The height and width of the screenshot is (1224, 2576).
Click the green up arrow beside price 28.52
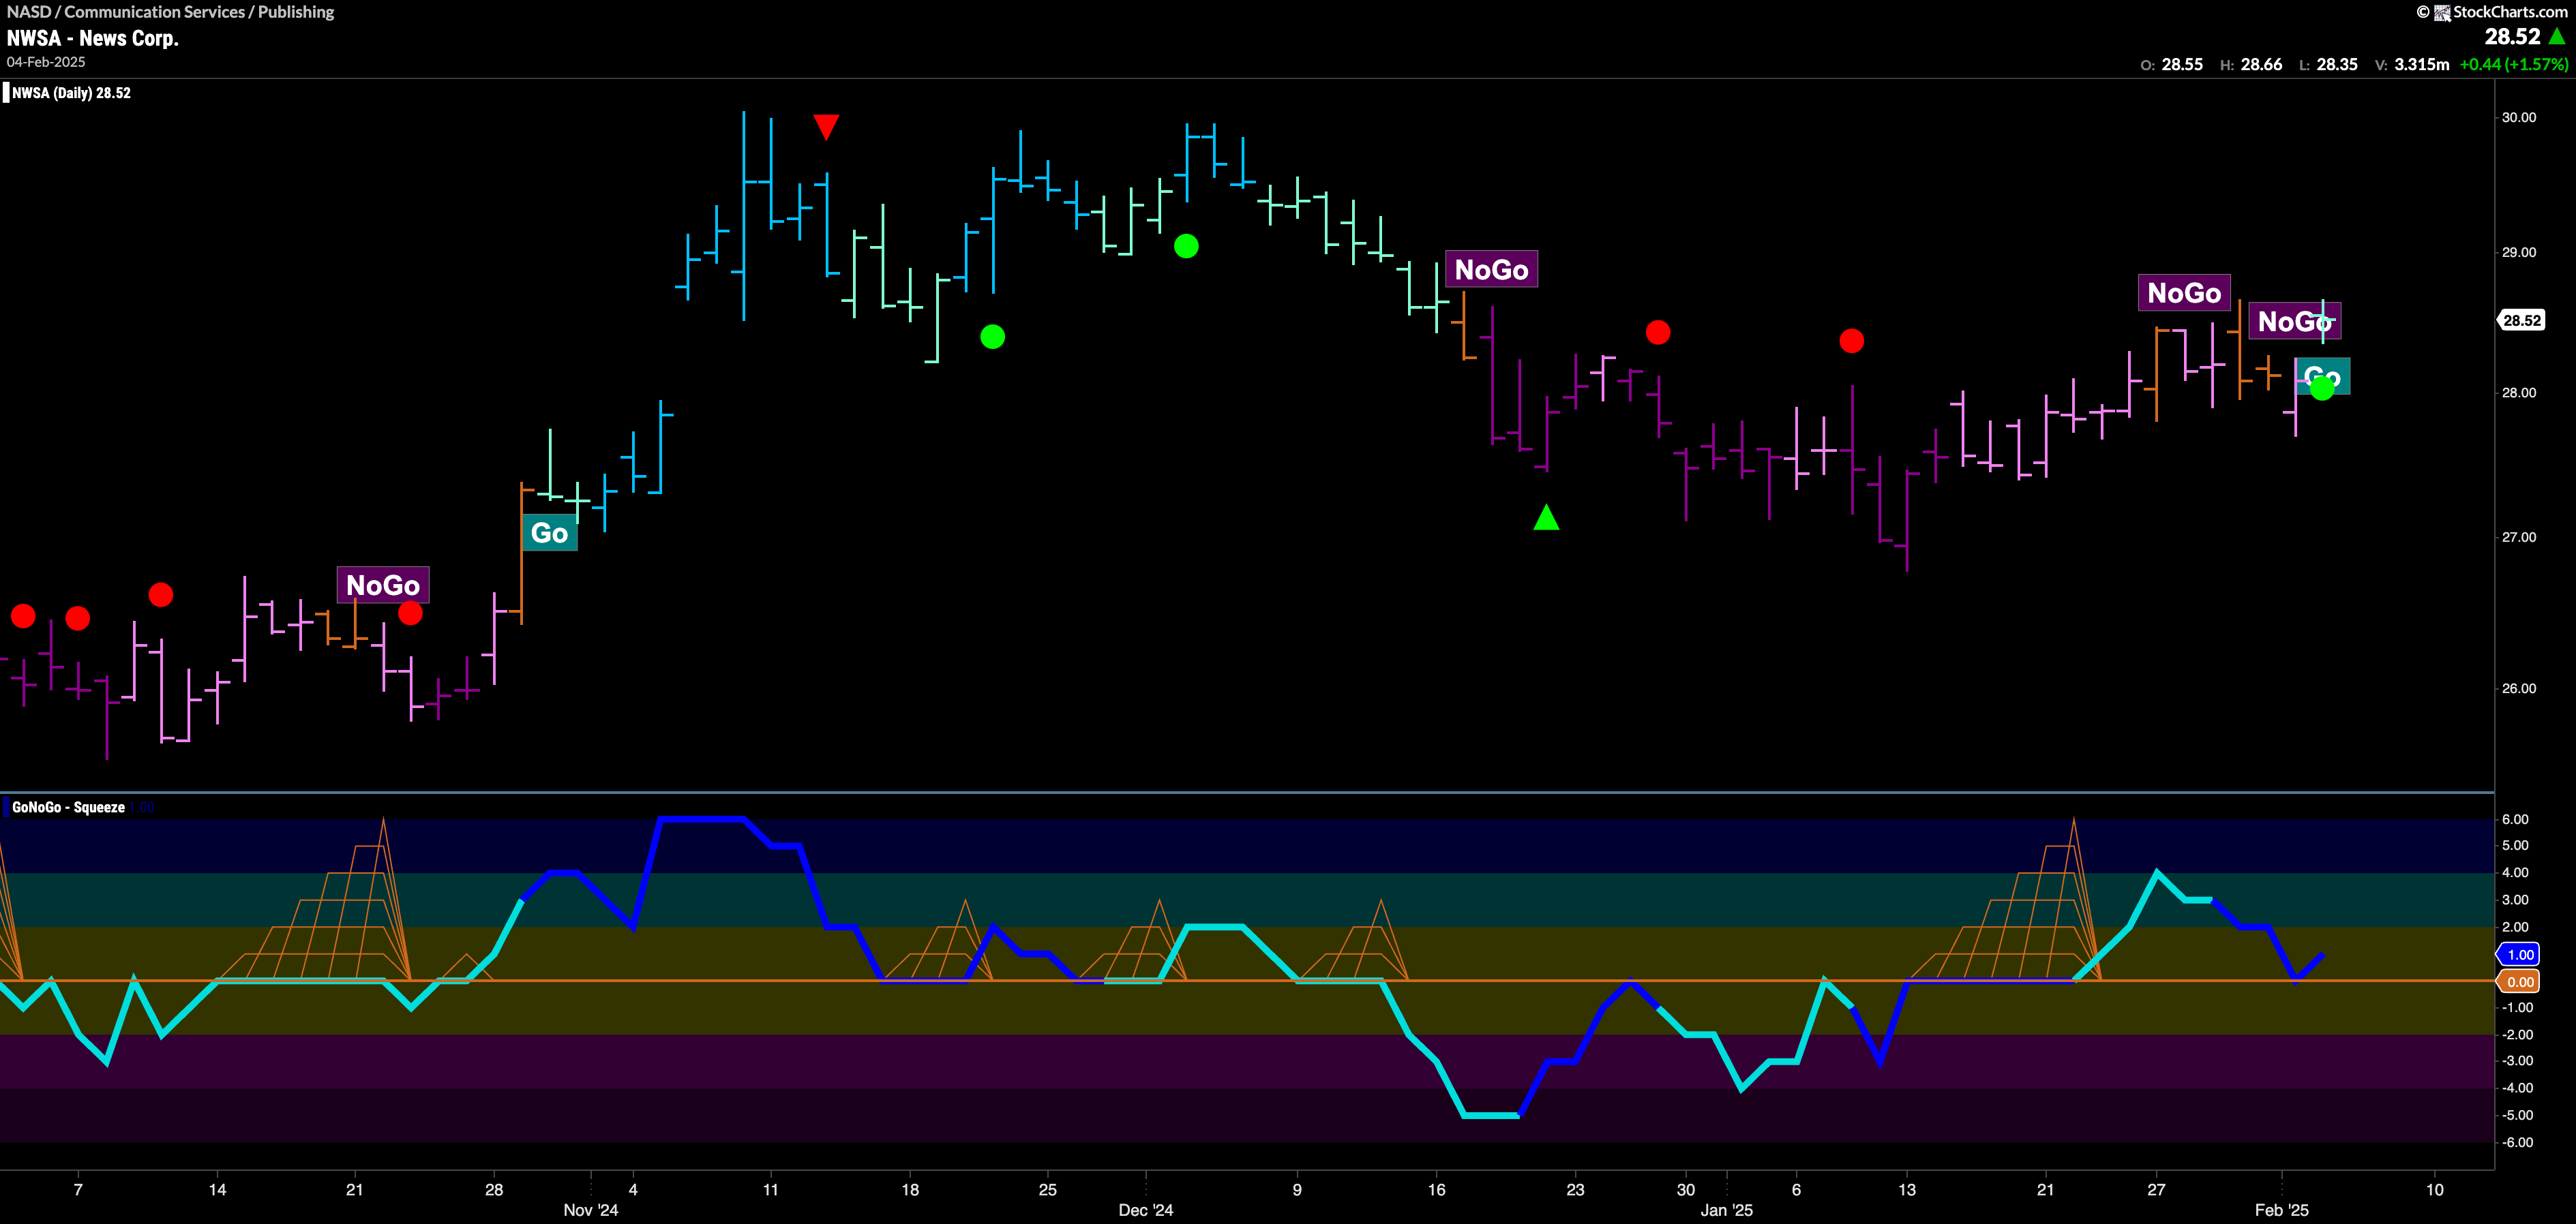2557,37
